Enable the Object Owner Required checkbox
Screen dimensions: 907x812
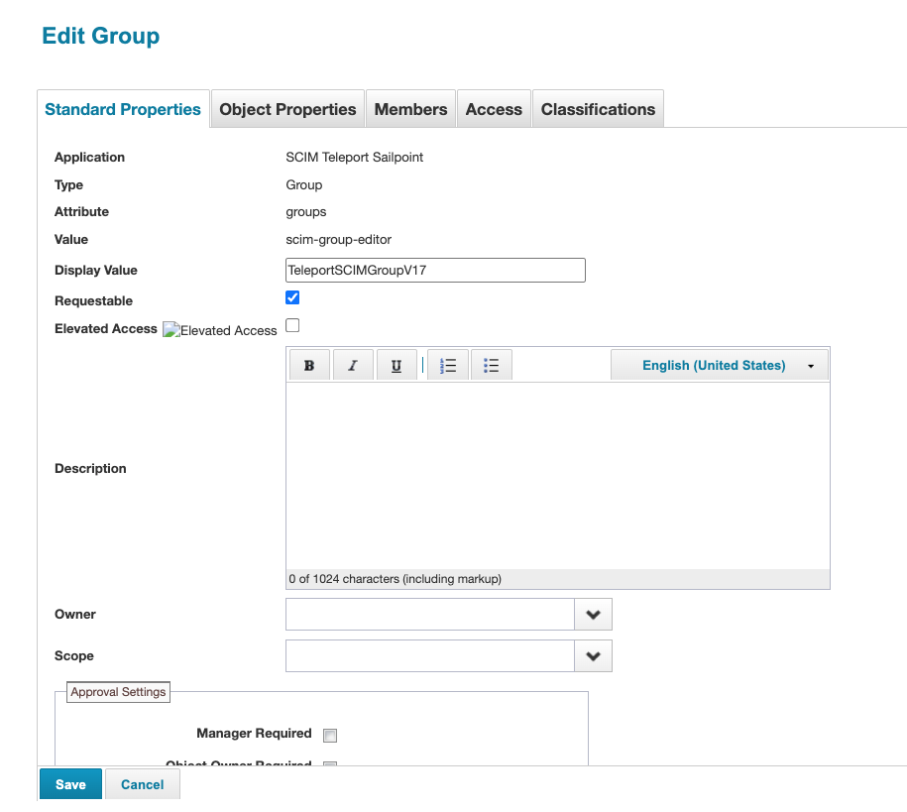(329, 764)
